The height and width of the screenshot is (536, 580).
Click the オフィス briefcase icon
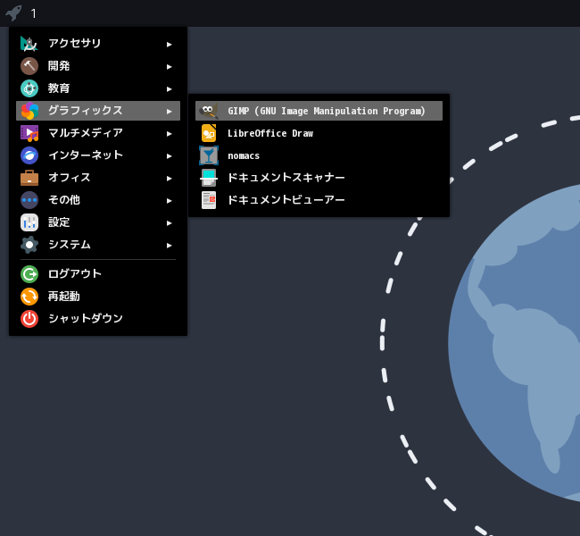point(29,178)
